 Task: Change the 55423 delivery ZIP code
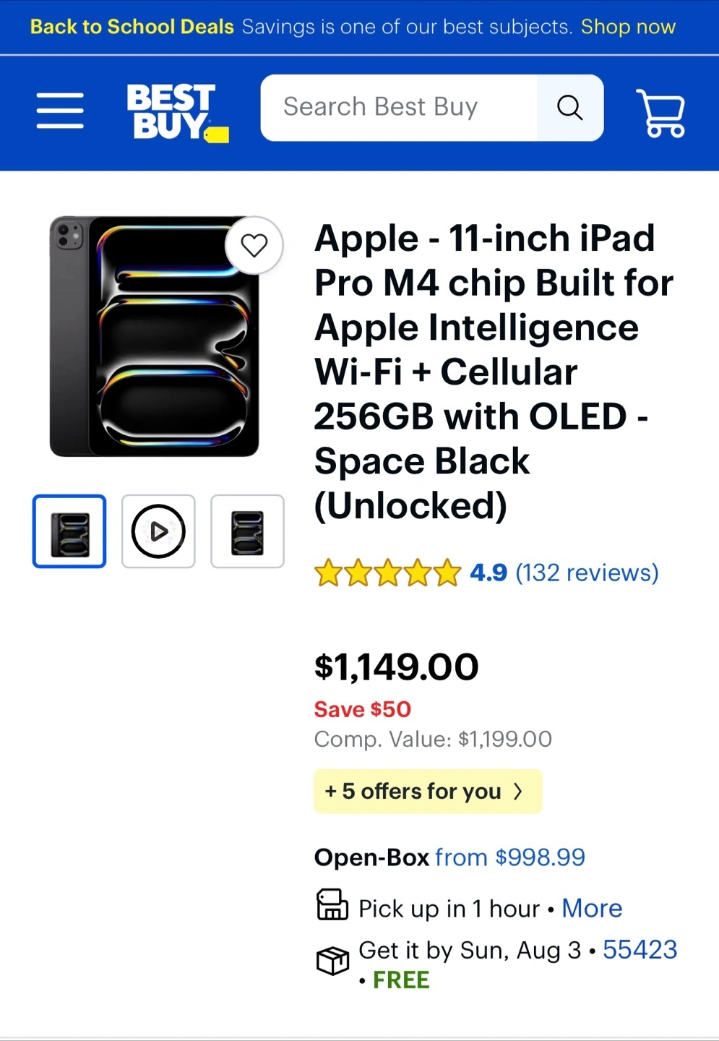pos(640,950)
